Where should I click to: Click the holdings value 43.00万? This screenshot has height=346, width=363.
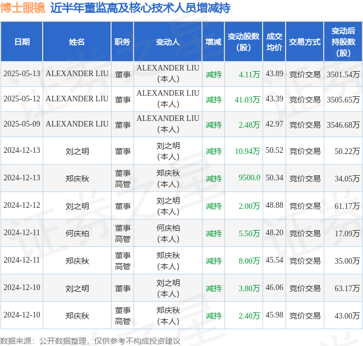tap(347, 316)
